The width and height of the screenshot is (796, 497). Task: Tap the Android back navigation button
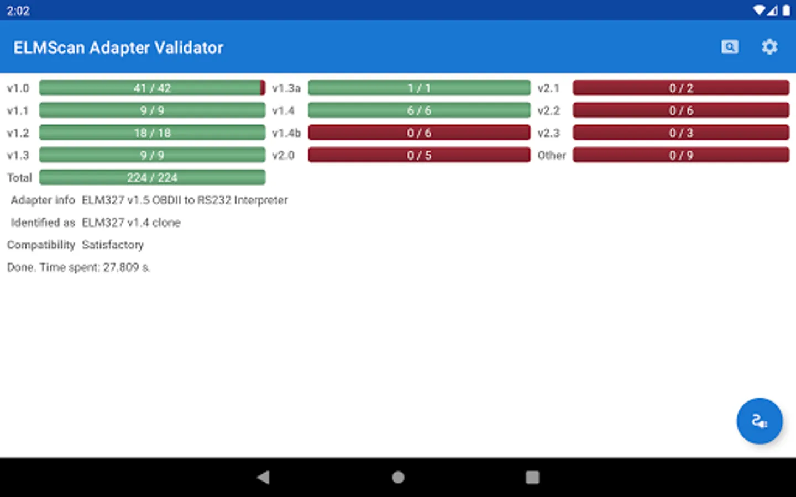tap(264, 477)
